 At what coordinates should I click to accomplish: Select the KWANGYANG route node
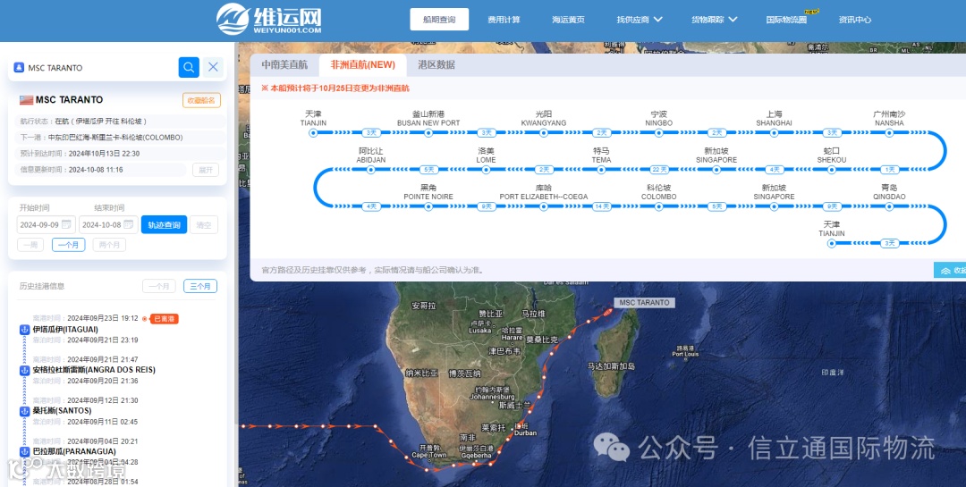click(x=544, y=133)
